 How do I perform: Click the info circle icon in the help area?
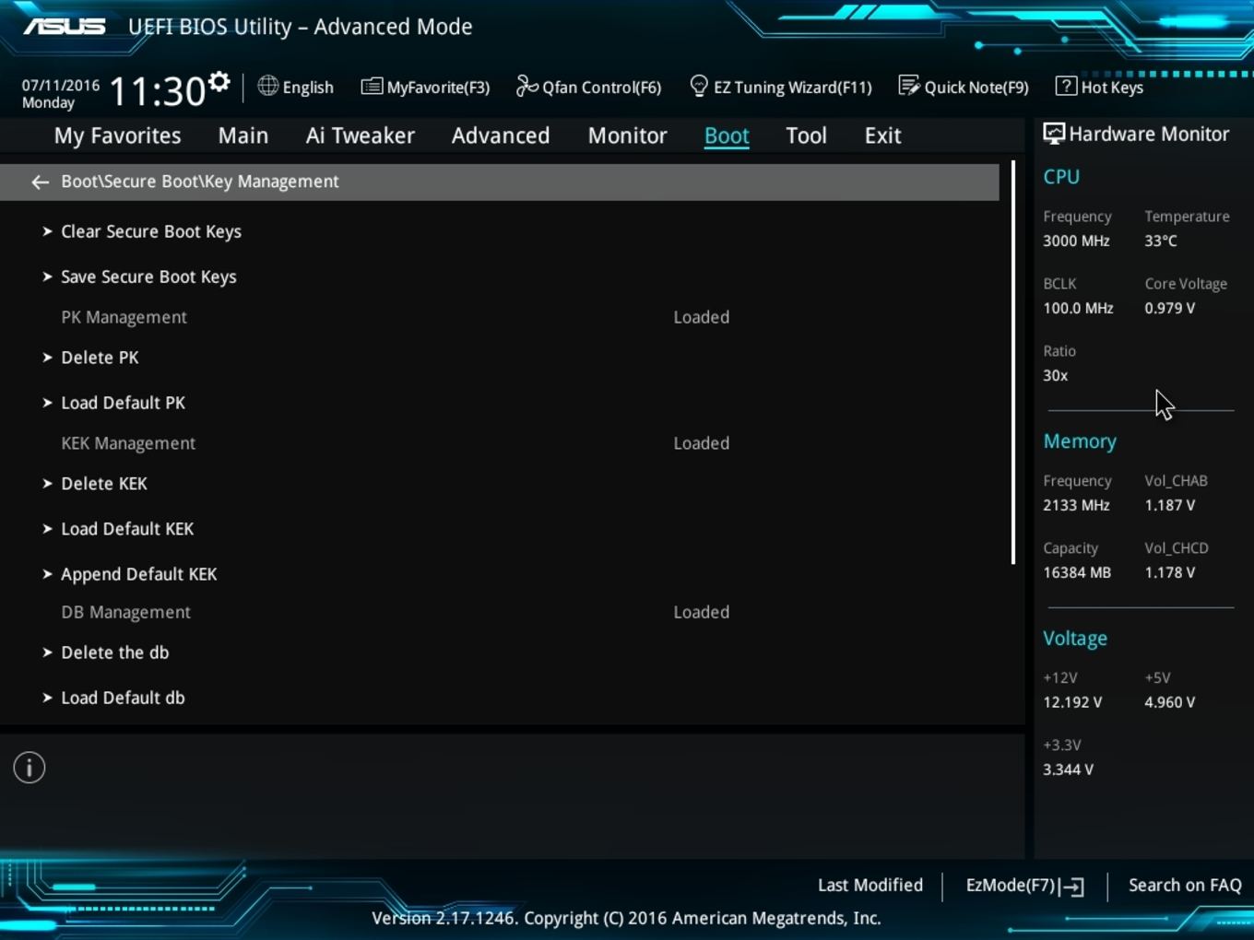point(30,768)
